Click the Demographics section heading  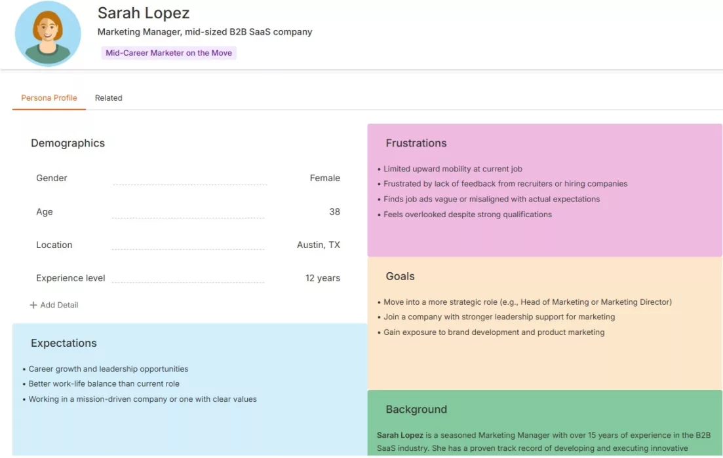pos(68,143)
